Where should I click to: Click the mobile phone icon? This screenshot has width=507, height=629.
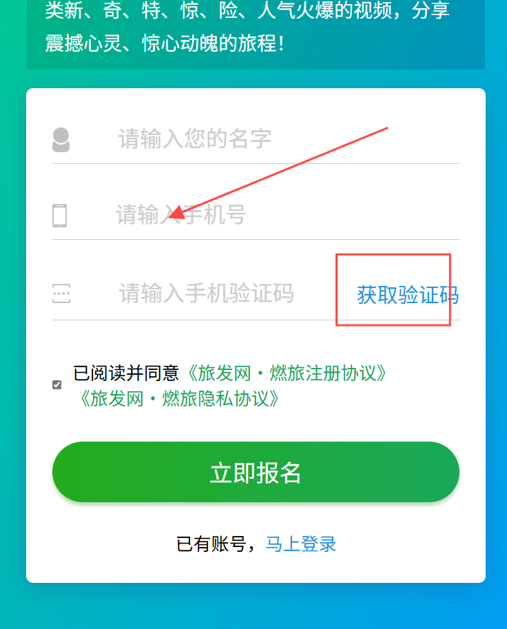[60, 216]
